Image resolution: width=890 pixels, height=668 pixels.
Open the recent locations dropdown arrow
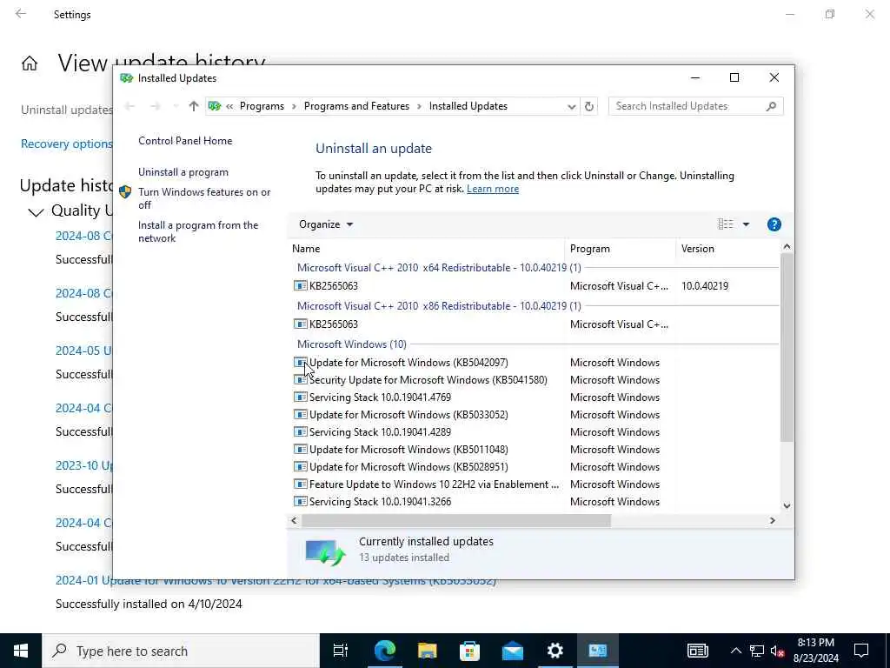click(176, 106)
